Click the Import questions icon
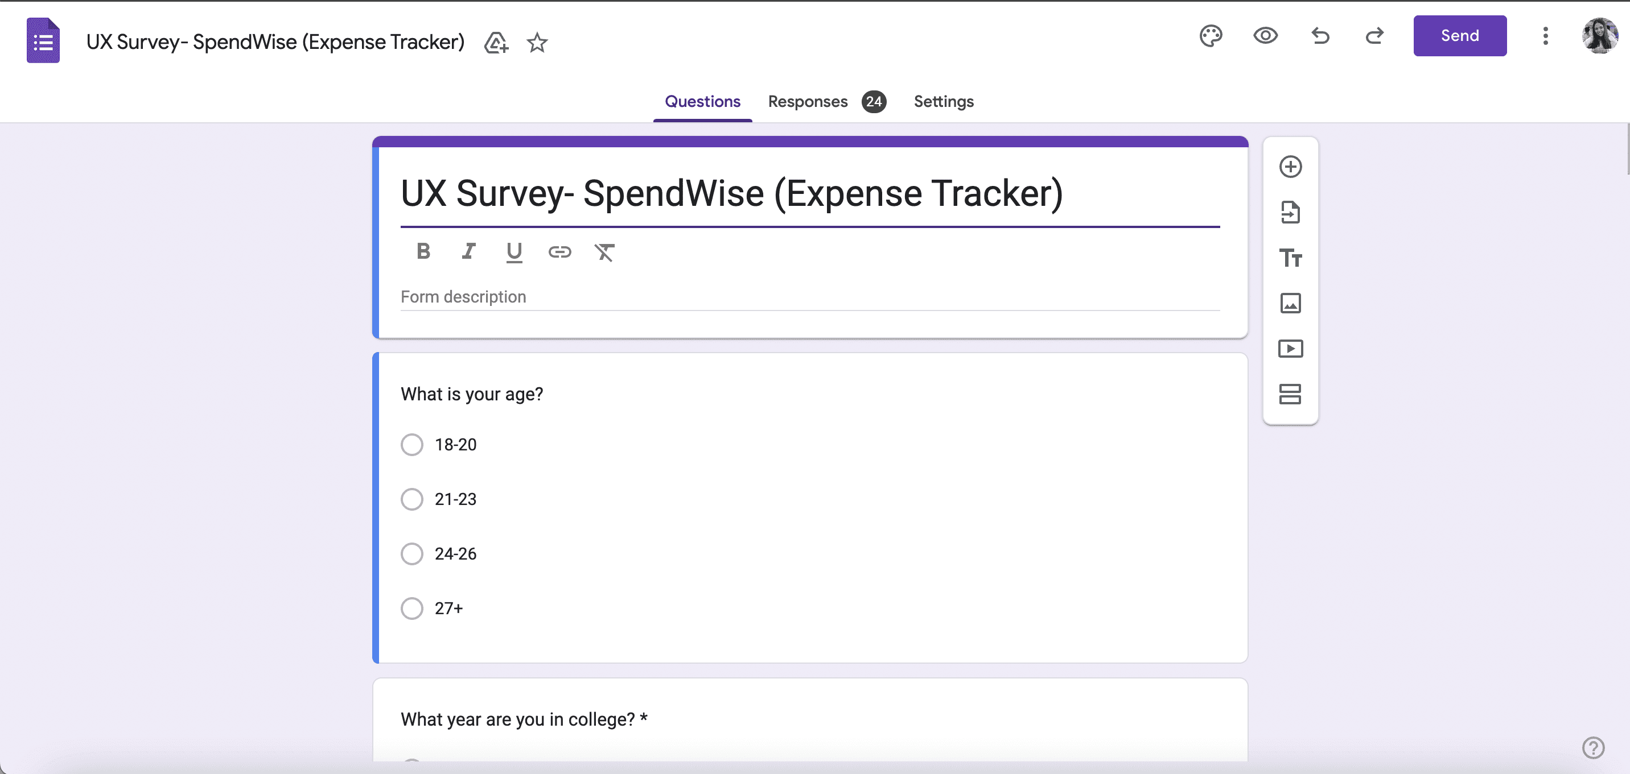The image size is (1630, 774). point(1290,213)
